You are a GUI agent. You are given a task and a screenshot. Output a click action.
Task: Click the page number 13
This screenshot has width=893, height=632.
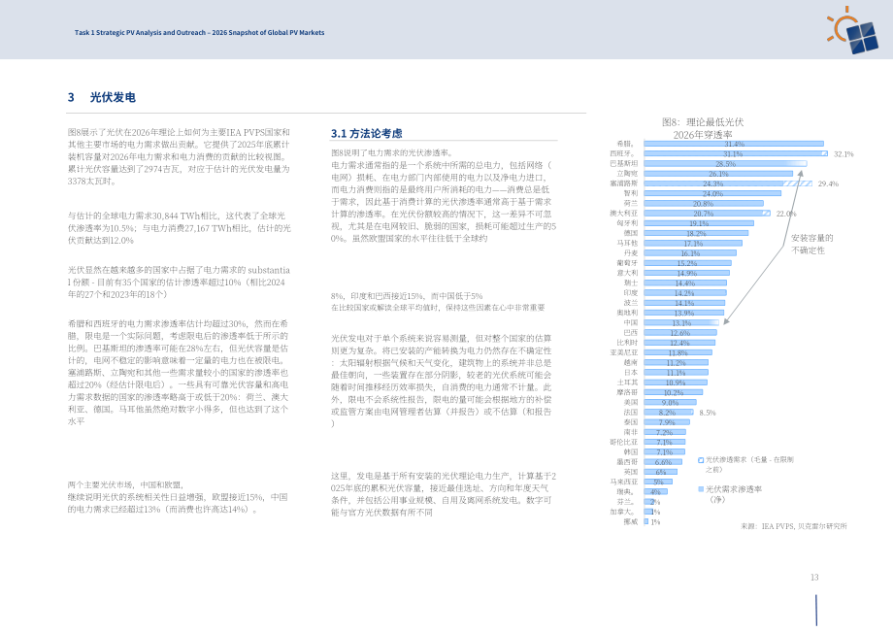point(814,578)
